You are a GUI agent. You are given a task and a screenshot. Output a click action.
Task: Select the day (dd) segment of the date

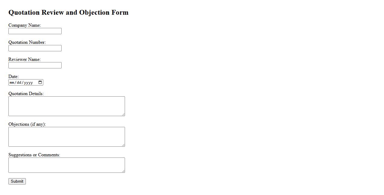pyautogui.click(x=19, y=82)
